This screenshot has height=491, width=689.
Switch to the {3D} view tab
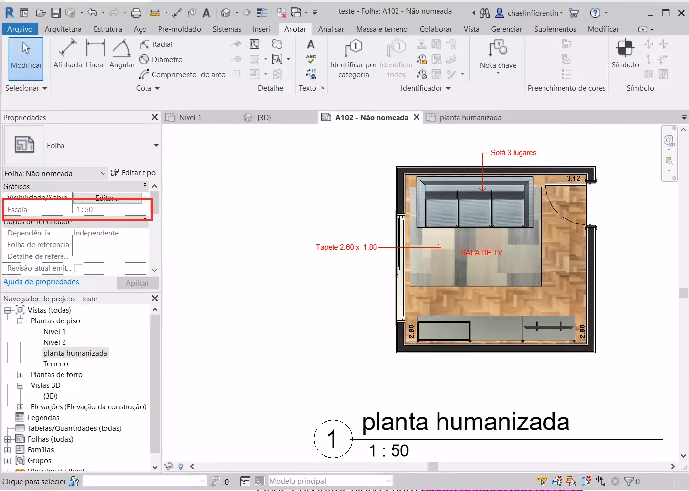pyautogui.click(x=264, y=118)
